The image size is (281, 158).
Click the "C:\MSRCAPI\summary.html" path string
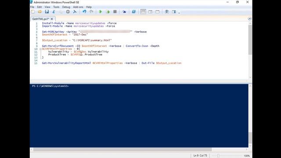coord(92,40)
